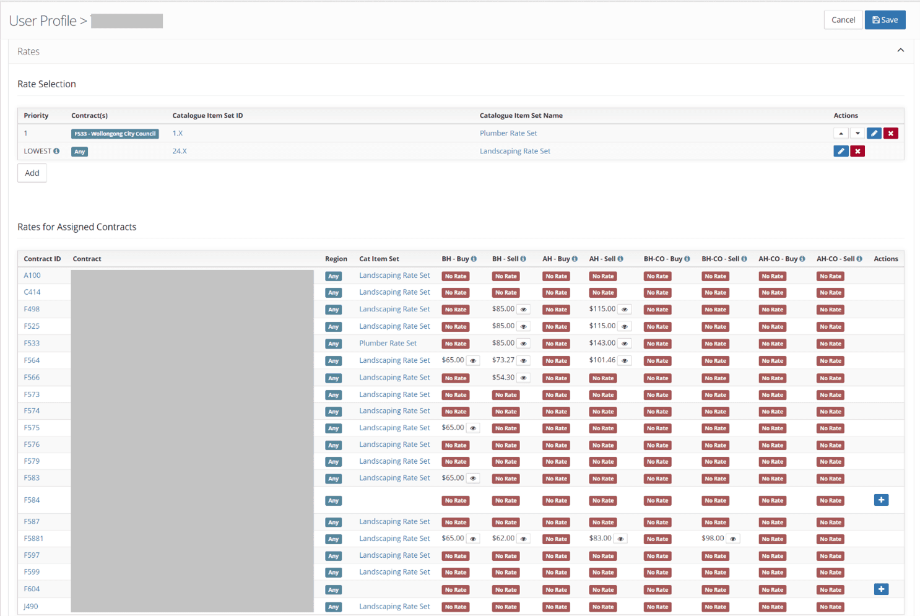Toggle eye icon for F533 AH-Sell $143.00
Screen dimensions: 920x616
pyautogui.click(x=624, y=344)
